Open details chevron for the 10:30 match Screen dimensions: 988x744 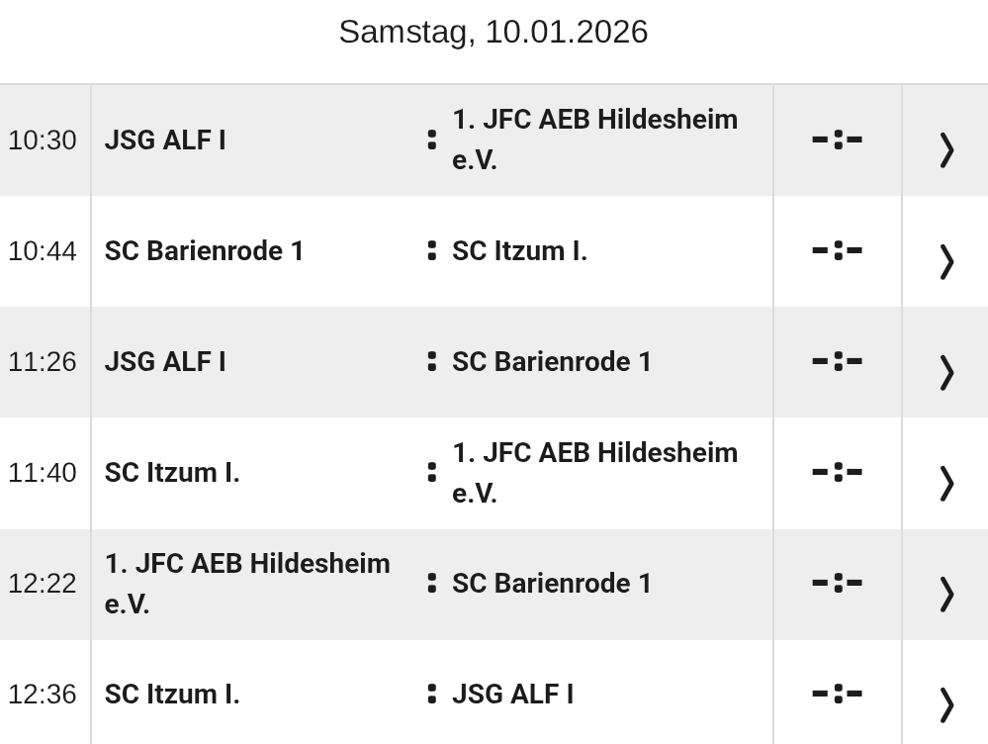[945, 149]
